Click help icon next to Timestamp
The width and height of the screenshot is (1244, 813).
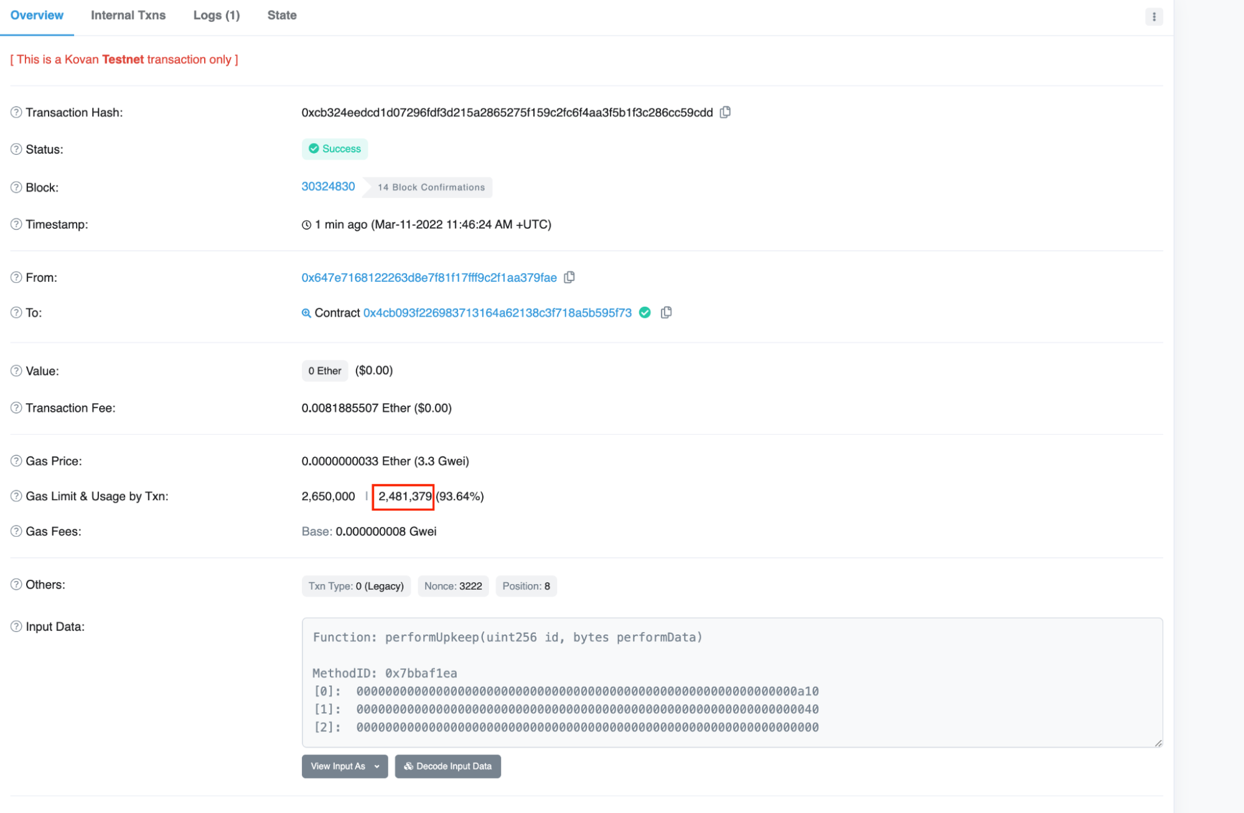(x=16, y=225)
